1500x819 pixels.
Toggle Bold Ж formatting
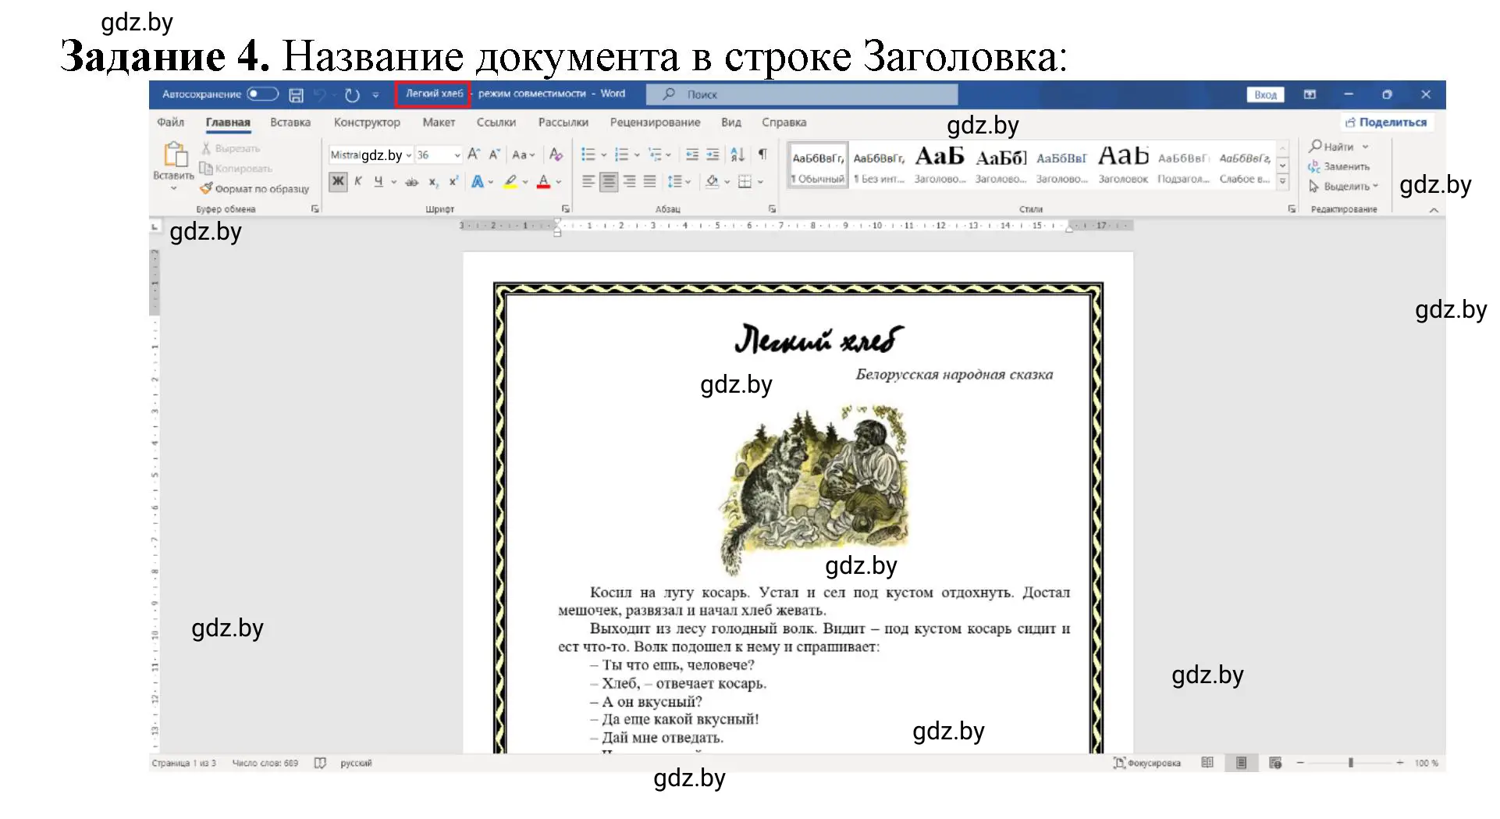click(338, 182)
